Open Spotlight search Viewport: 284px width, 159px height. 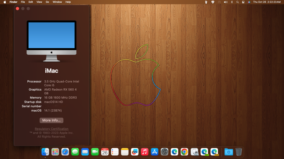(237, 2)
